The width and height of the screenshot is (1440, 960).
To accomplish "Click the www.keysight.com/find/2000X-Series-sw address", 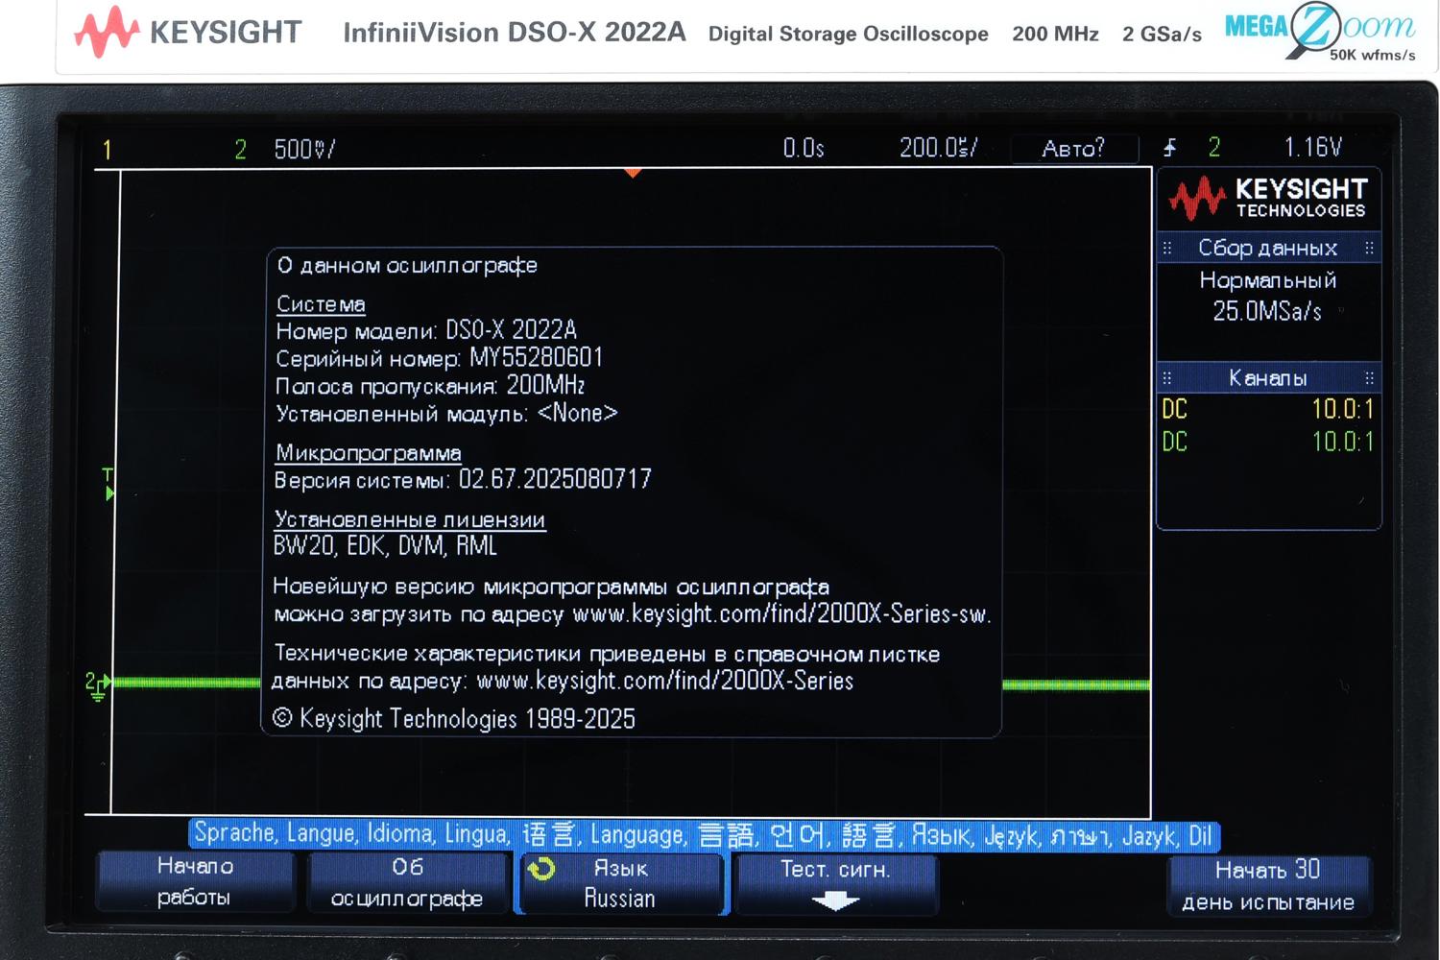I will (780, 613).
